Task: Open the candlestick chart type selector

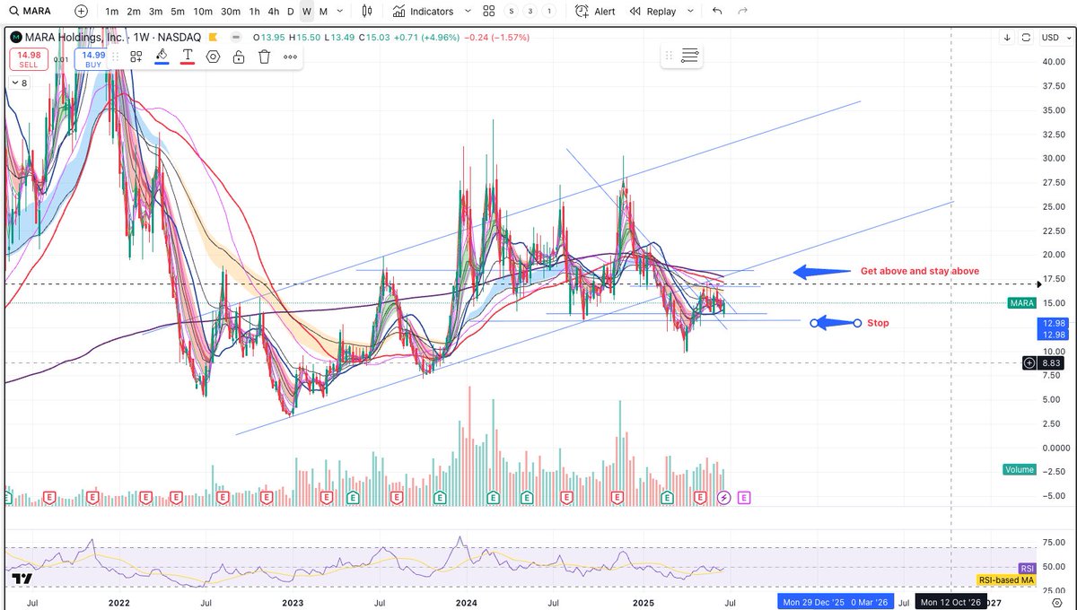Action: pos(366,12)
